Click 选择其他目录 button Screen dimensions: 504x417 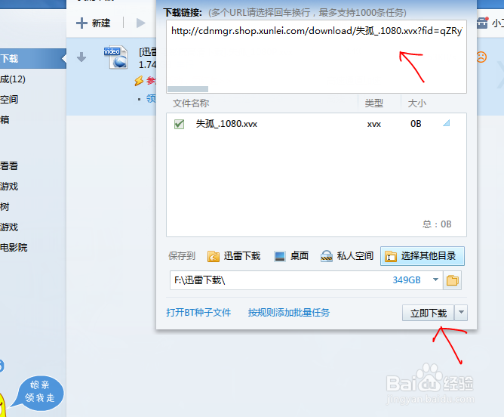pyautogui.click(x=423, y=256)
